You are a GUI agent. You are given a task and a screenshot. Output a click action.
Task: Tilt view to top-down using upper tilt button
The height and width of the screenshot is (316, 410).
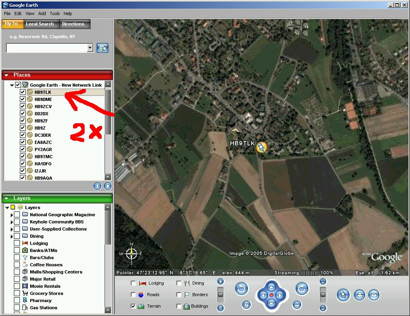[323, 282]
